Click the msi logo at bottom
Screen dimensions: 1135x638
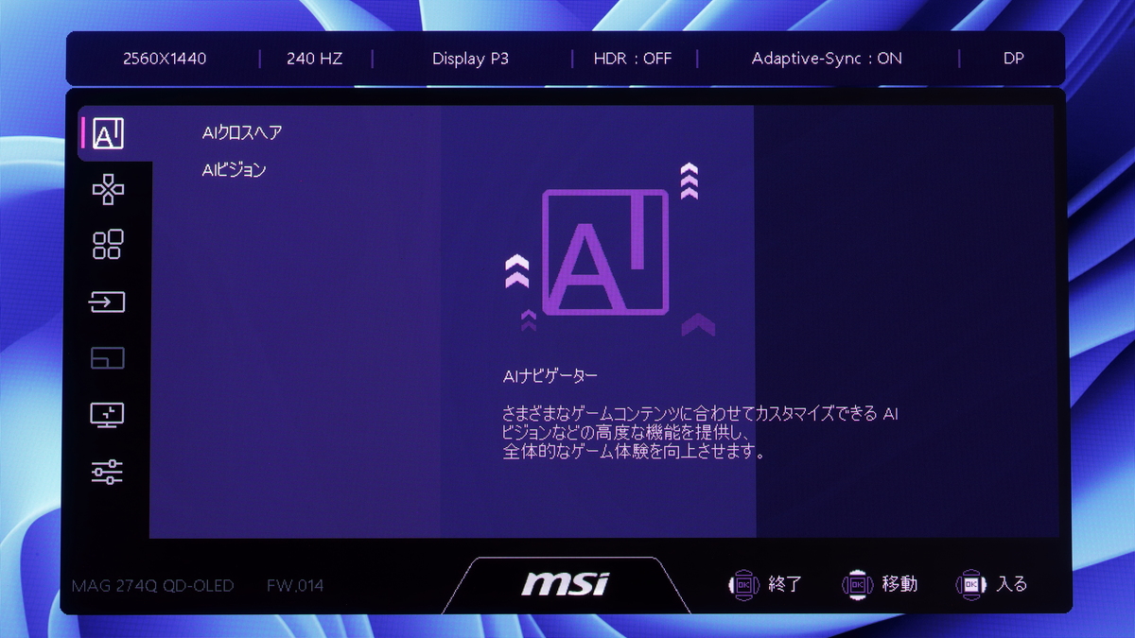(567, 584)
